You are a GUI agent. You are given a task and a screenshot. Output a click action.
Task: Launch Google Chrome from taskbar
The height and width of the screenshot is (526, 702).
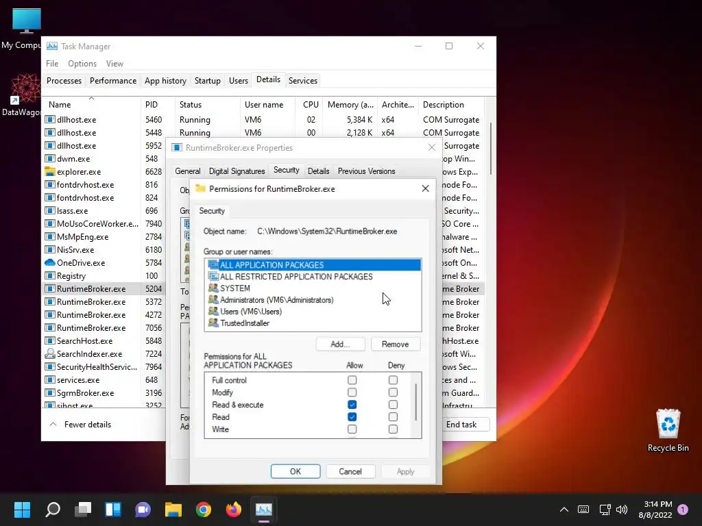tap(203, 509)
